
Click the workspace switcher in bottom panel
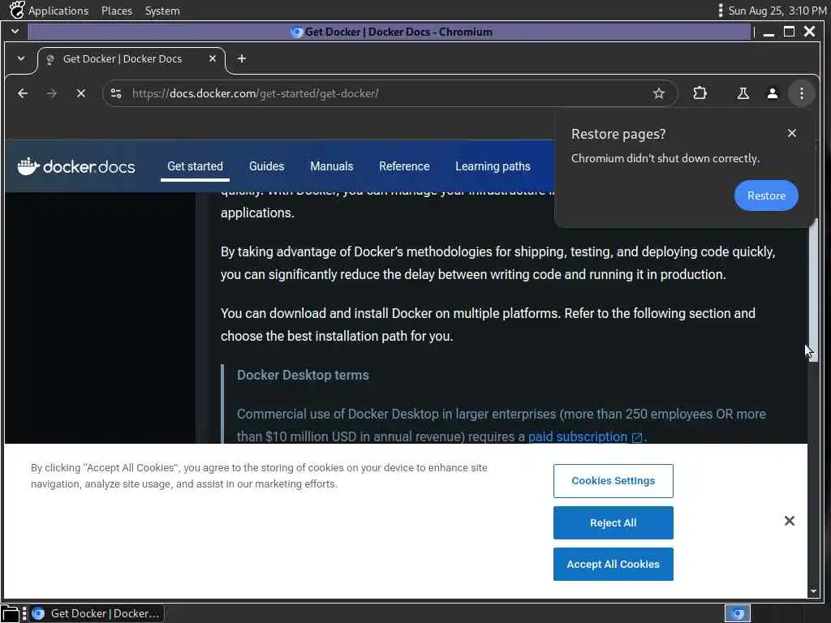coord(737,613)
